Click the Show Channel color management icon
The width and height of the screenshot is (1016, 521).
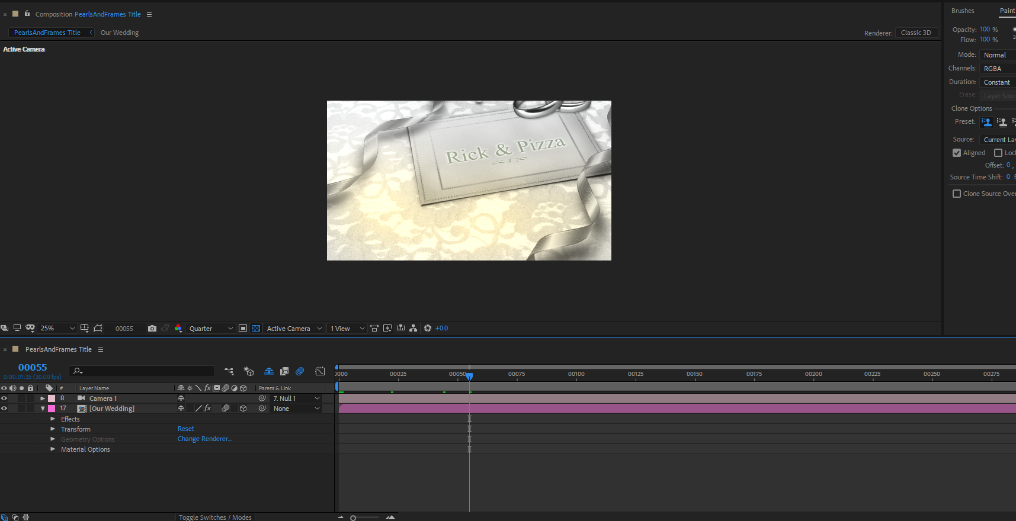coord(178,329)
